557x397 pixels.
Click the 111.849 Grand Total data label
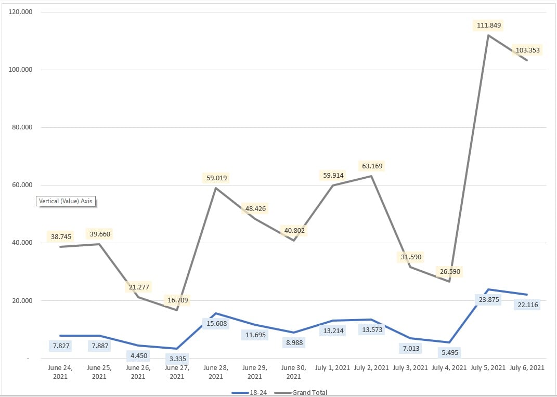click(488, 25)
